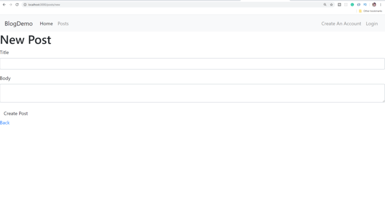Click the blue IQ extension icon

[x=365, y=4]
